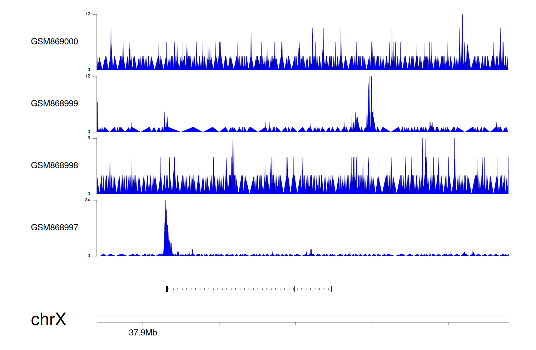Viewport: 536px width, 350px height.
Task: Select the middle exon tick on gene model
Action: click(x=294, y=289)
